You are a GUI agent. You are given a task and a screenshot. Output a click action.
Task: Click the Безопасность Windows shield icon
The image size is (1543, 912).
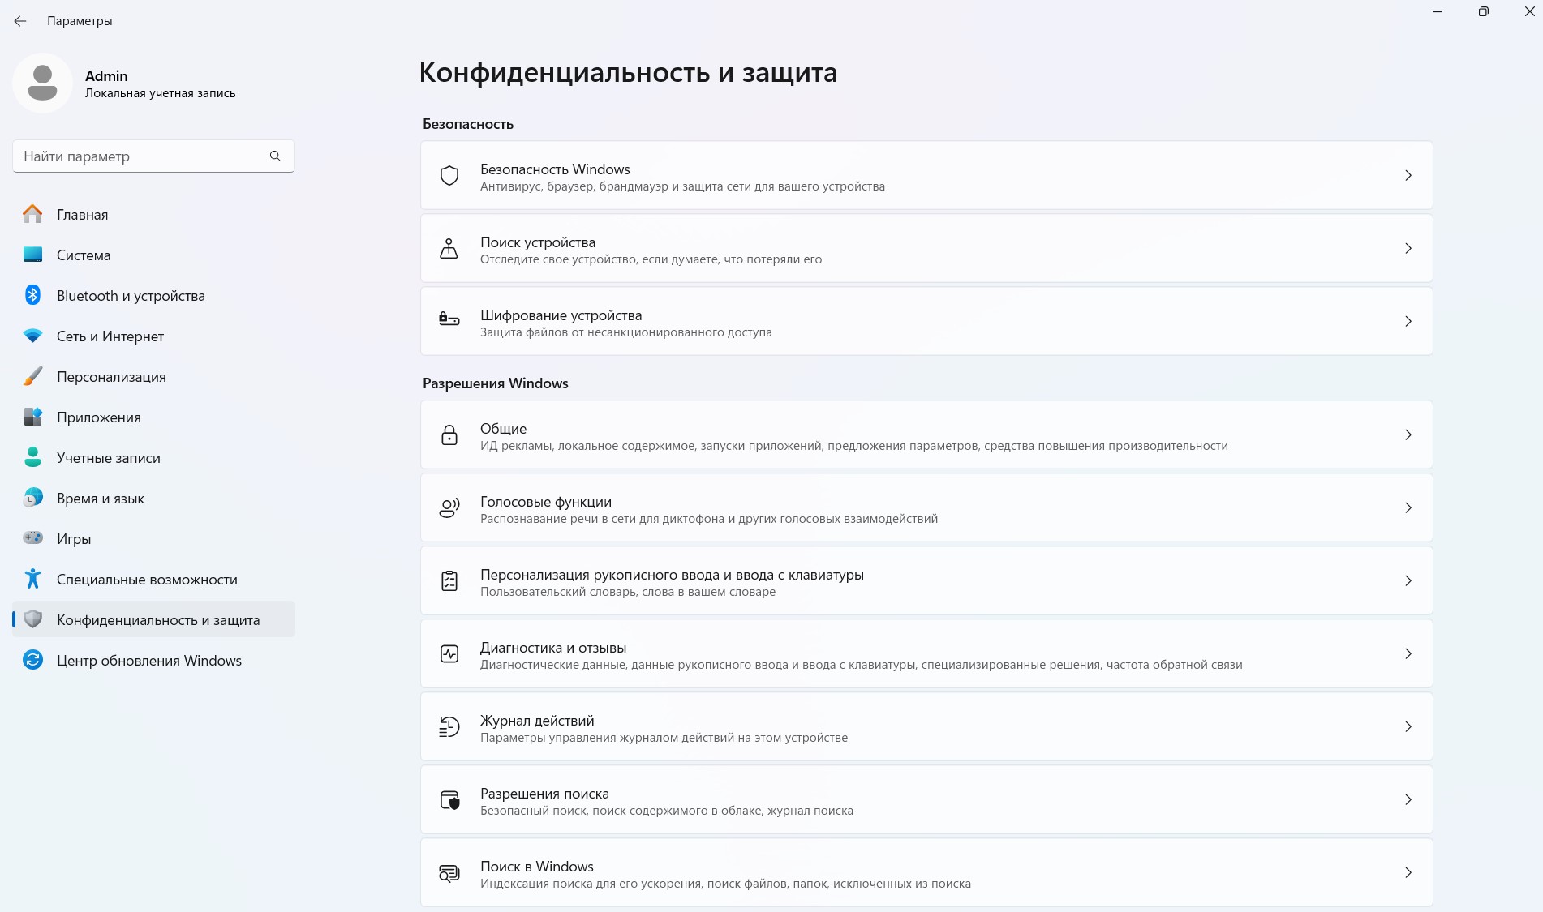tap(449, 175)
